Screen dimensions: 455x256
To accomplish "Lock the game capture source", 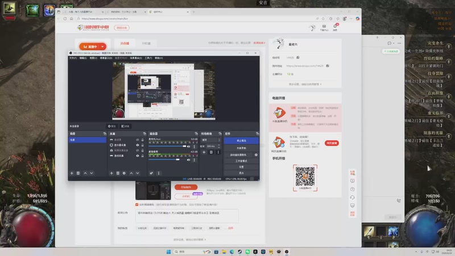I will pos(143,155).
